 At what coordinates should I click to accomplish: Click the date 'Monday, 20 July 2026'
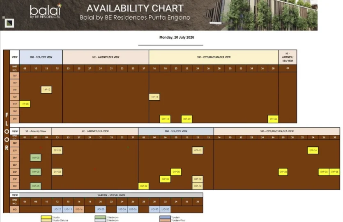tap(177, 37)
